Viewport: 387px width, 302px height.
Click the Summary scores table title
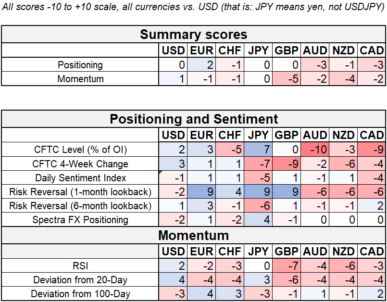click(193, 35)
